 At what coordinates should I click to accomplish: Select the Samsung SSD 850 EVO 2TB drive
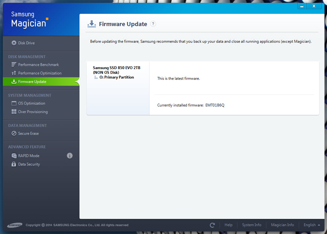[117, 70]
